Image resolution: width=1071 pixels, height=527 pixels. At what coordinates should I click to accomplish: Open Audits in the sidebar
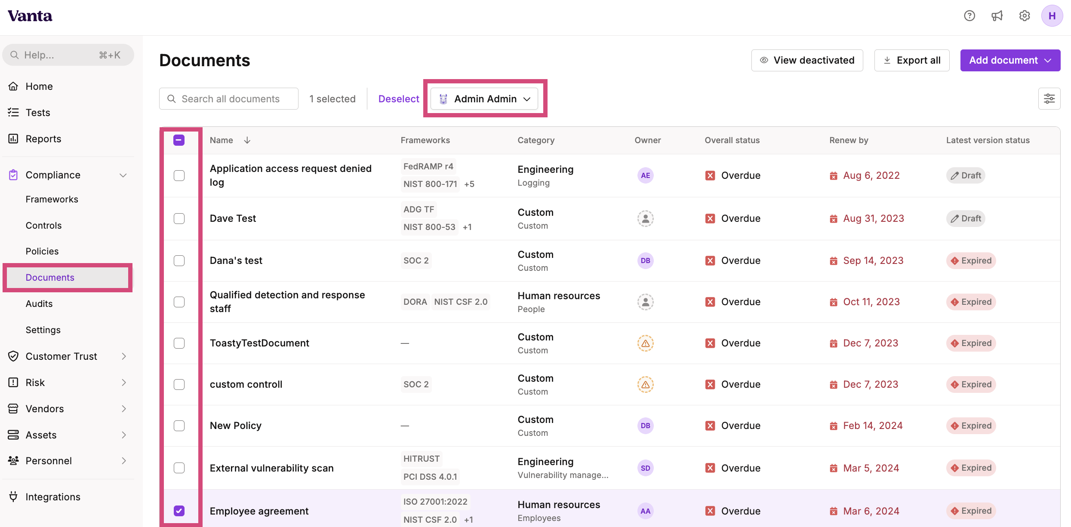click(x=39, y=304)
